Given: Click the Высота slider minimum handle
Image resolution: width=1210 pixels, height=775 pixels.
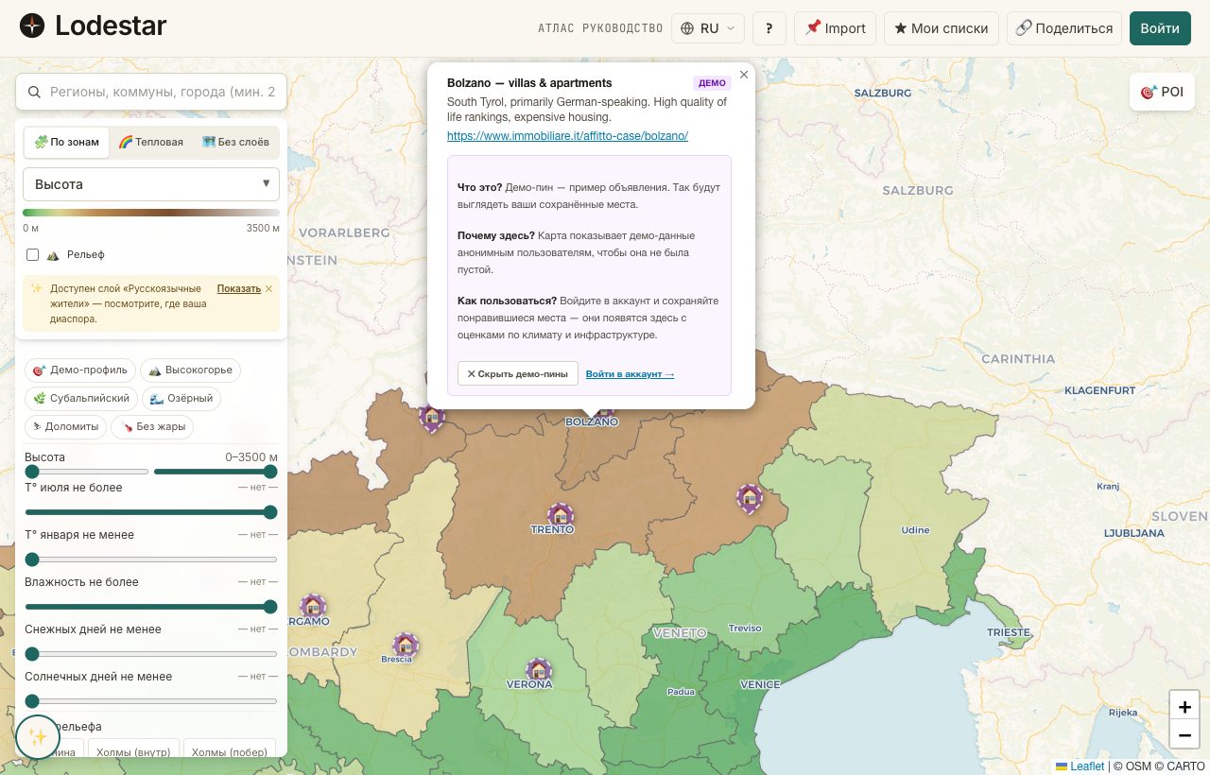Looking at the screenshot, I should tap(32, 472).
